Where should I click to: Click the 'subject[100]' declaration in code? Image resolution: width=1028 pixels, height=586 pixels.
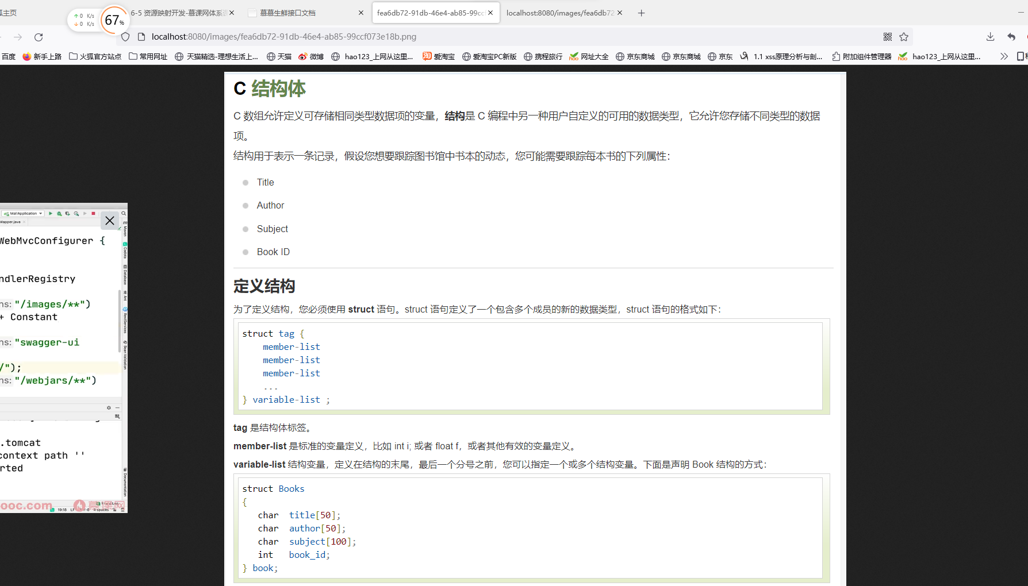click(x=322, y=542)
